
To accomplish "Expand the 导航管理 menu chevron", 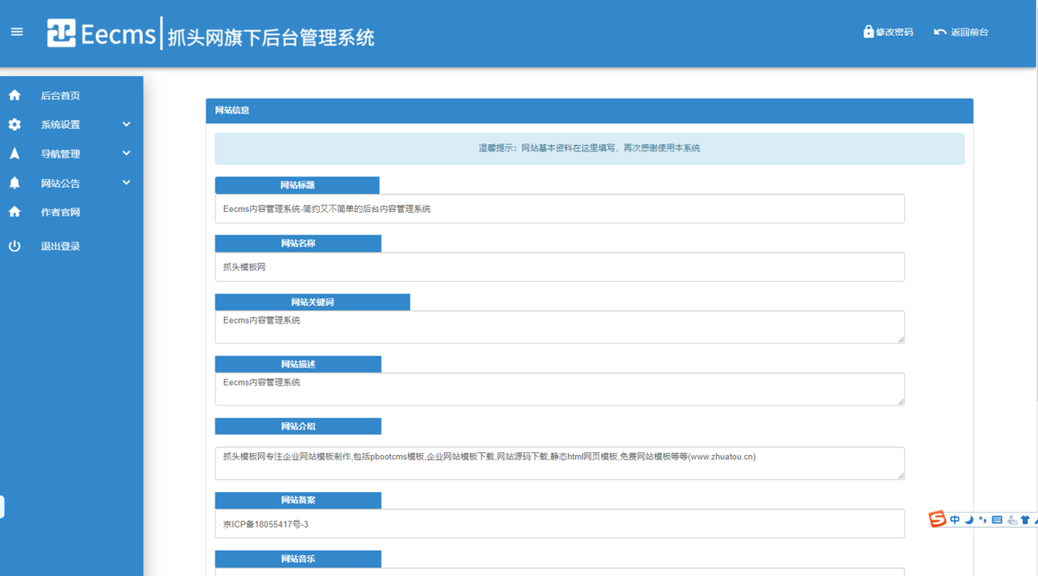I will (x=126, y=154).
